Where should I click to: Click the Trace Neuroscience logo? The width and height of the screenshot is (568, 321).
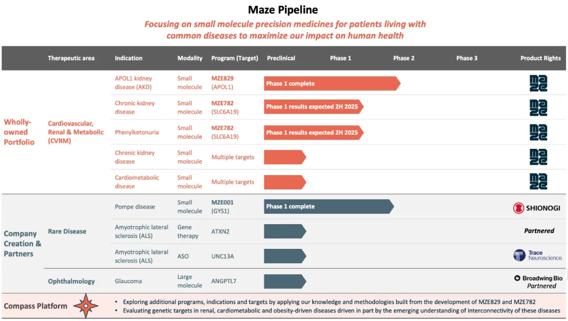pos(537,255)
